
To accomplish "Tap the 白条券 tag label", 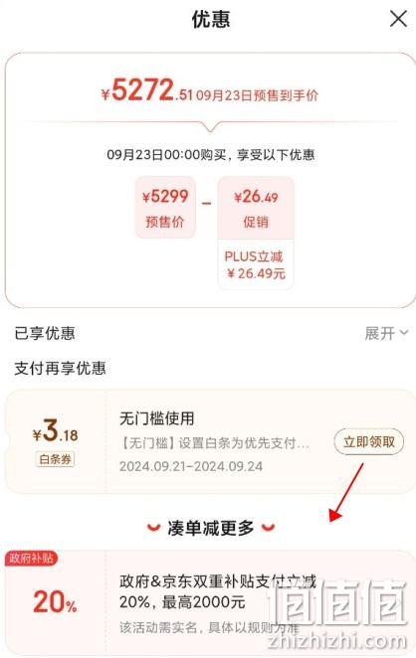I will point(55,458).
